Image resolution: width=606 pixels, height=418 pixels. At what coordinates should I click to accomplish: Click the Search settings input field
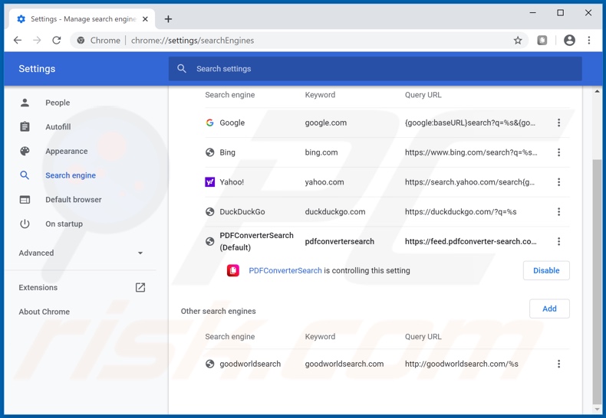[375, 69]
